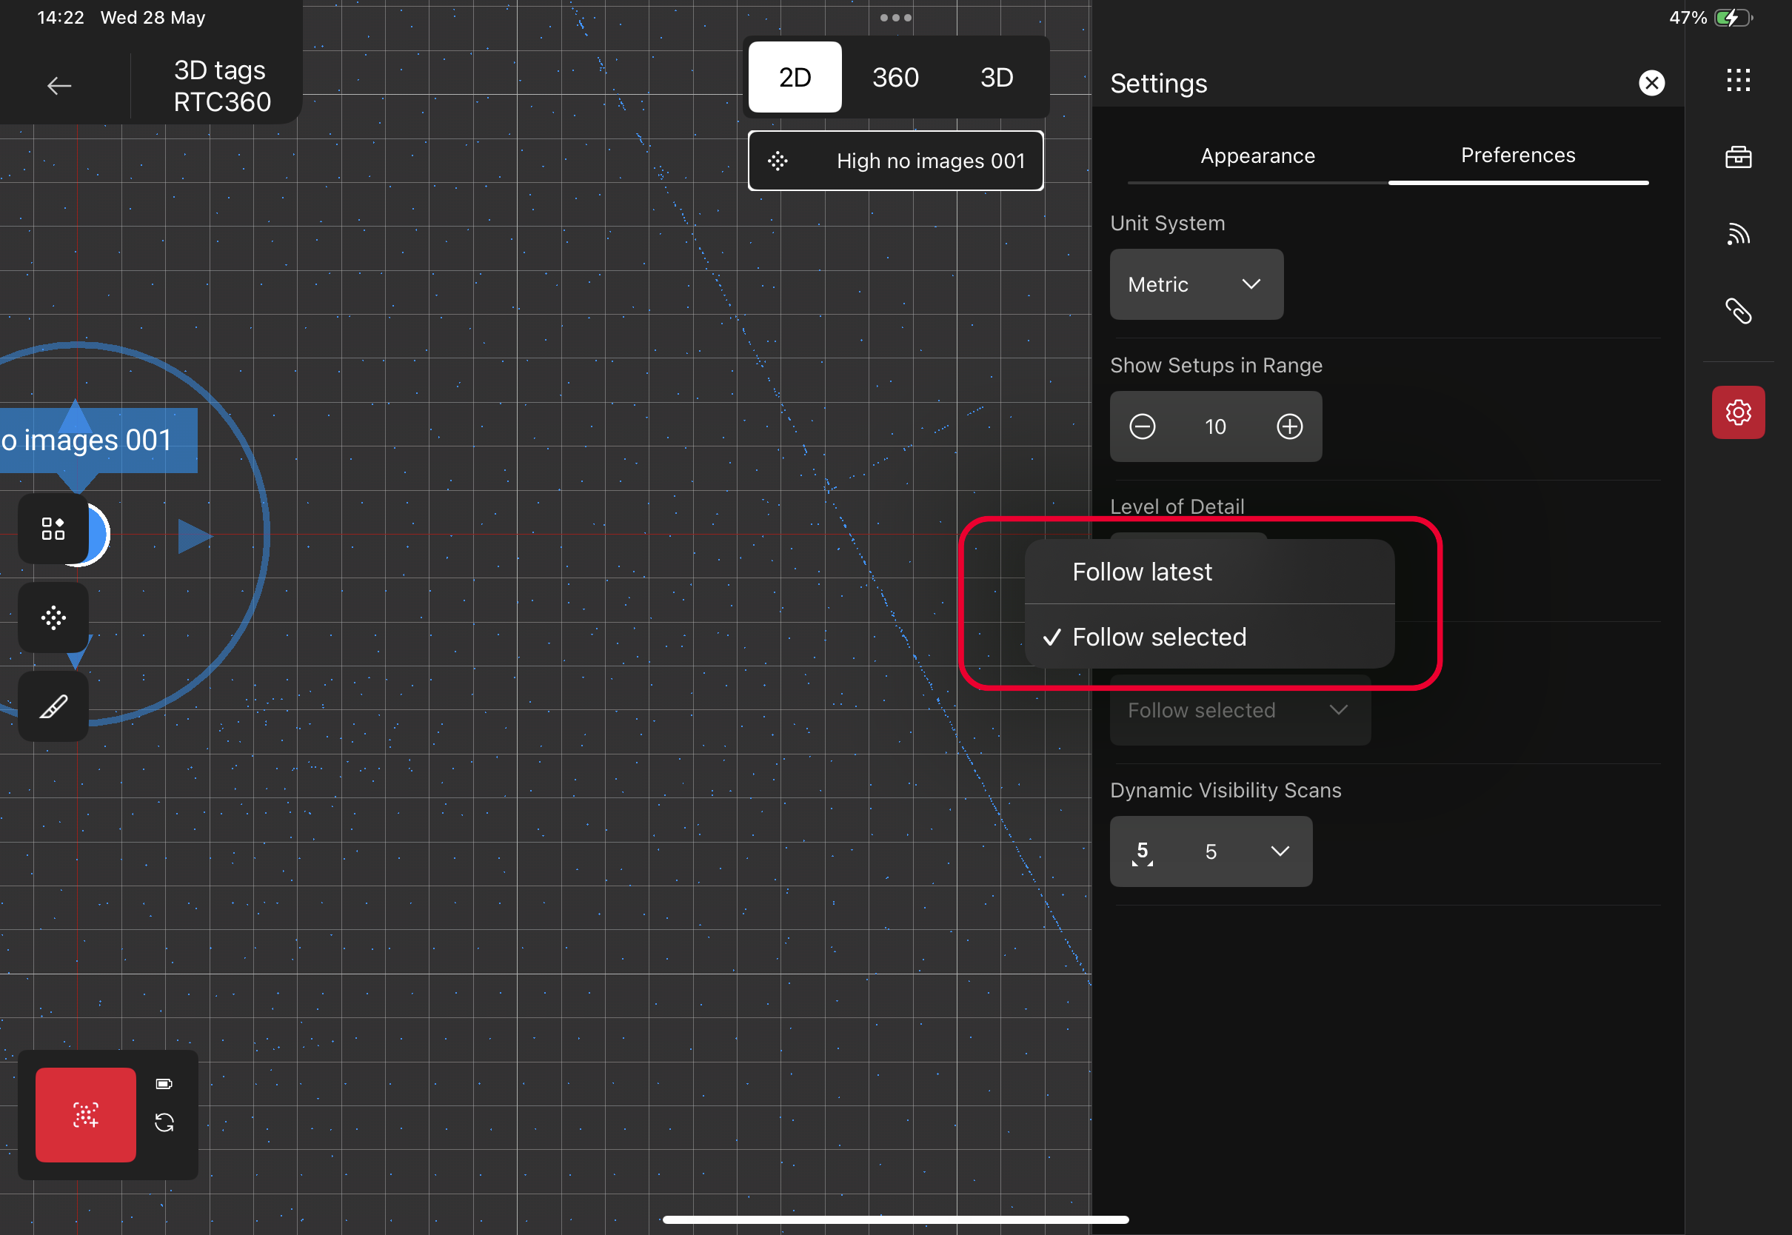
Task: Open the apps grid icon
Action: (1738, 81)
